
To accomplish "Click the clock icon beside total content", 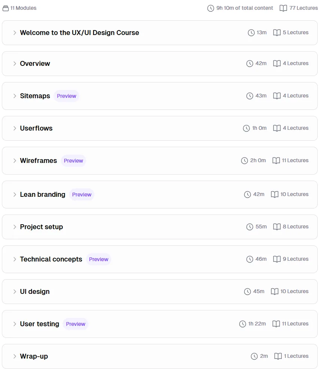I will 211,8.
